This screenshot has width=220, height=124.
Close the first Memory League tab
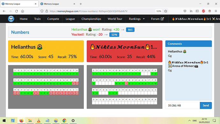point(35,4)
